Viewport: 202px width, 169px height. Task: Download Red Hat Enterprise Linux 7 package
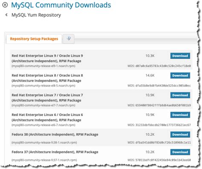tap(180, 95)
